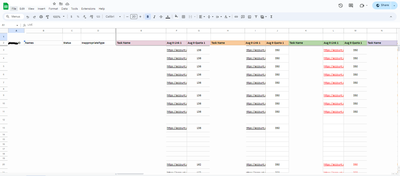
Task: Insert a chart
Action: click(x=249, y=17)
